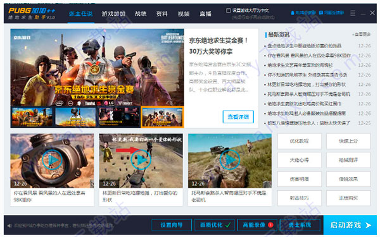This screenshot has width=380, height=237.
Task: Play the red arrow video
Action: pyautogui.click(x=141, y=160)
